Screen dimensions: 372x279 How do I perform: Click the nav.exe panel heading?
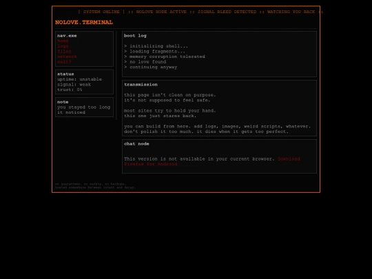pos(67,36)
